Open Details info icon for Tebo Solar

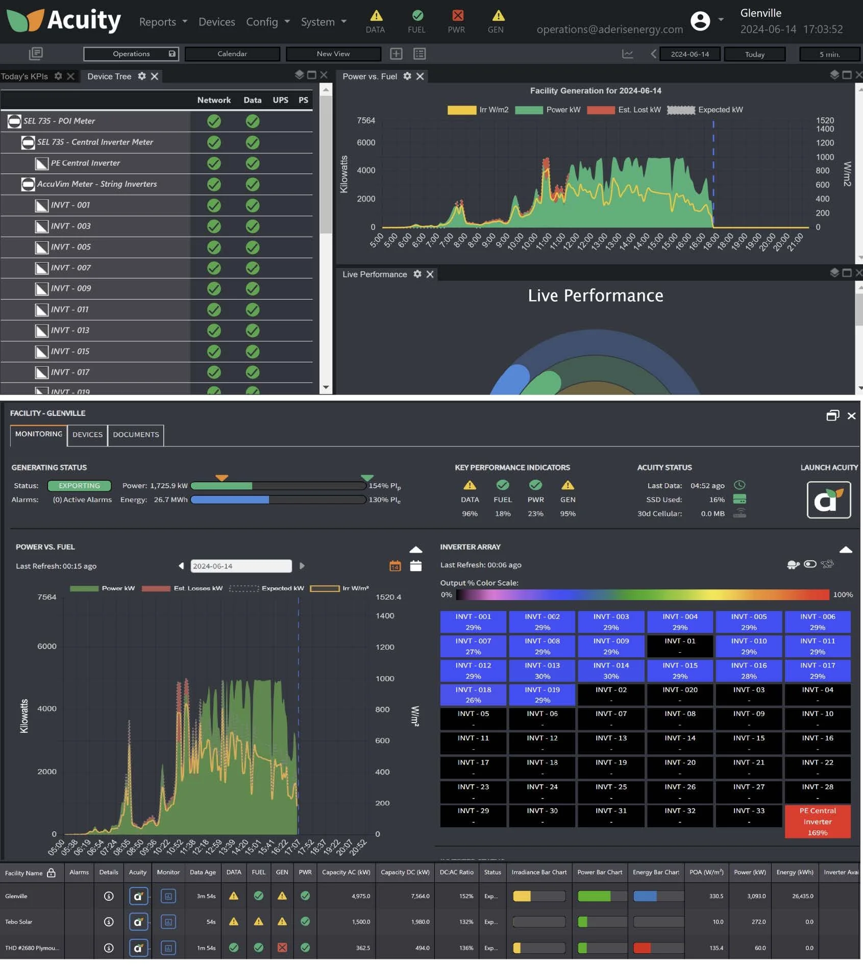coord(109,922)
